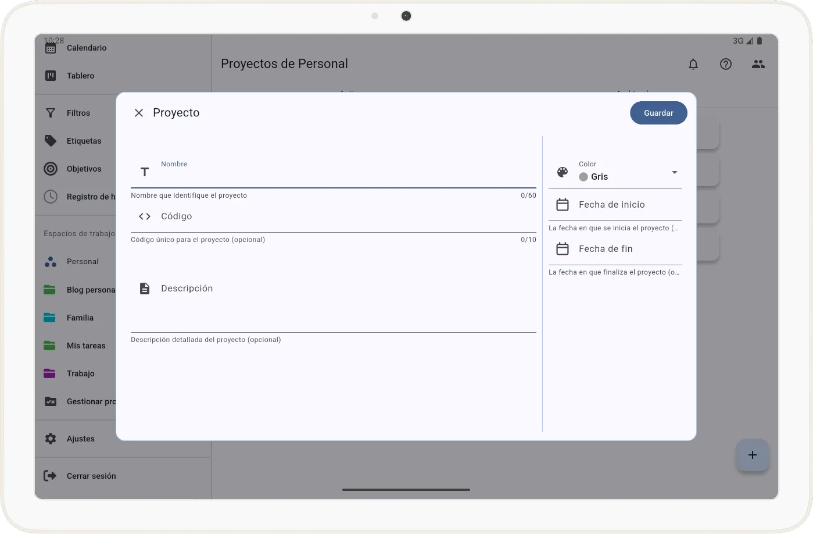
Task: Click into the Código input field
Action: coord(343,216)
